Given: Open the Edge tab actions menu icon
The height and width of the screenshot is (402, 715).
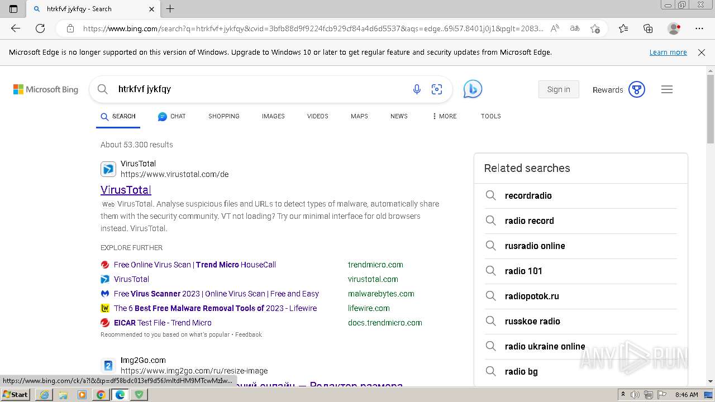Looking at the screenshot, I should coord(13,9).
